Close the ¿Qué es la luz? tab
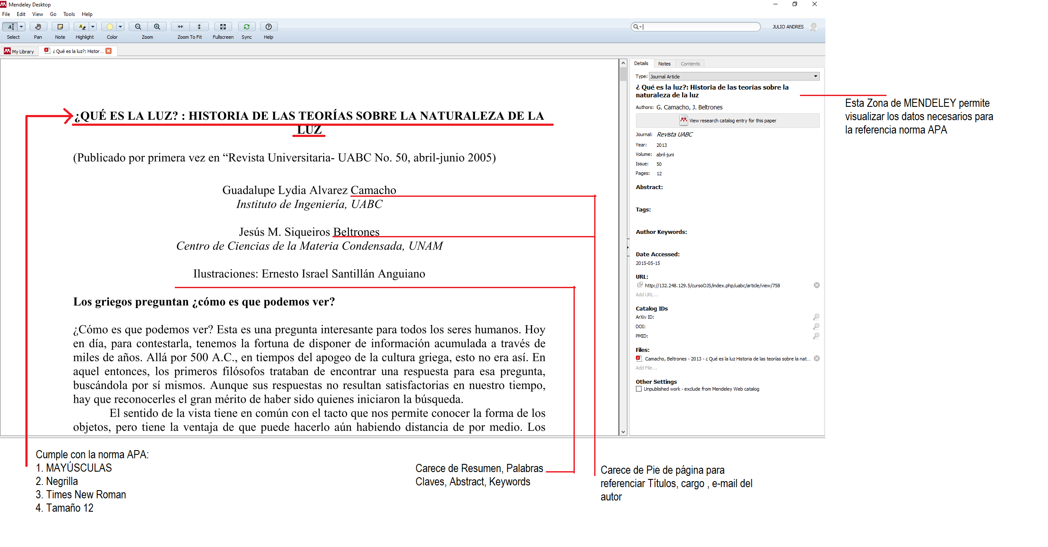1048x547 pixels. [109, 51]
